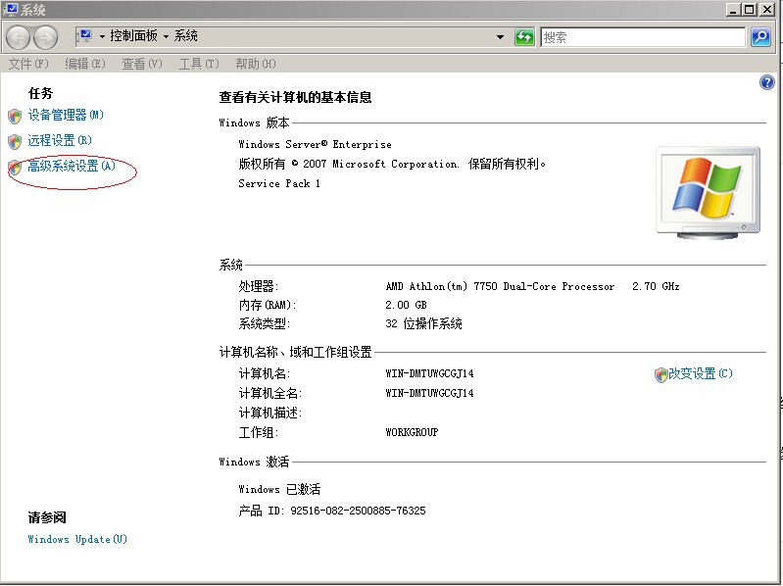Click the Windows logo monitor image
Image resolution: width=783 pixels, height=586 pixels.
coord(708,193)
